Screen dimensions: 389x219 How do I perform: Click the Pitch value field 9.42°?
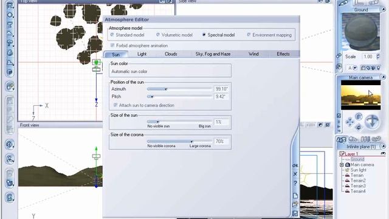pos(221,96)
